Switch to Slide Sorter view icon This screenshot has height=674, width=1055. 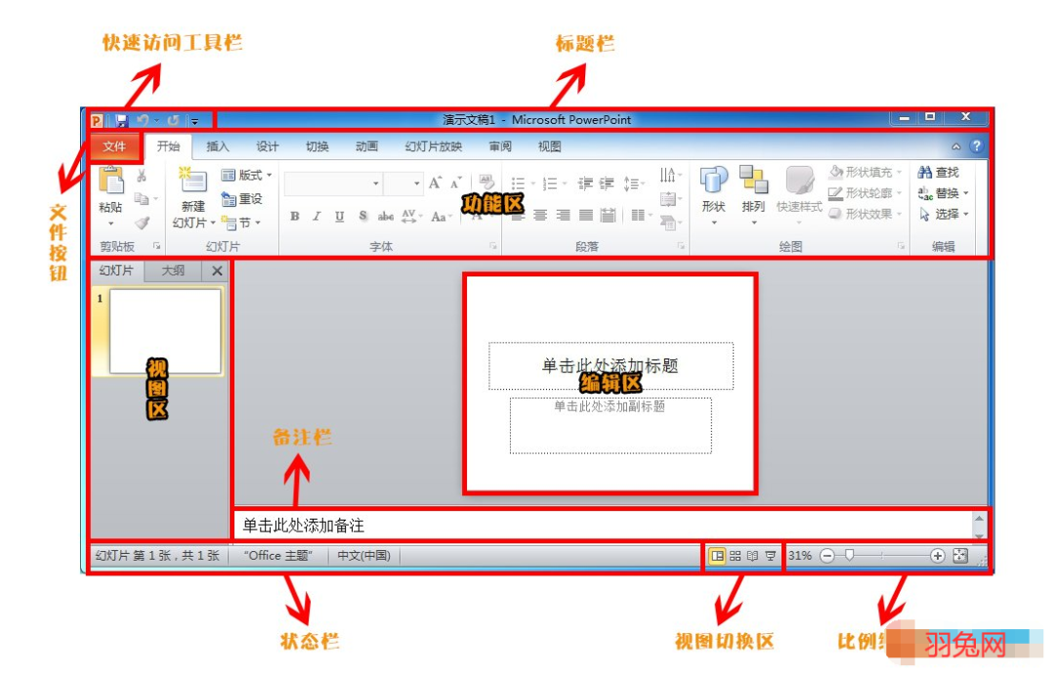click(x=735, y=556)
